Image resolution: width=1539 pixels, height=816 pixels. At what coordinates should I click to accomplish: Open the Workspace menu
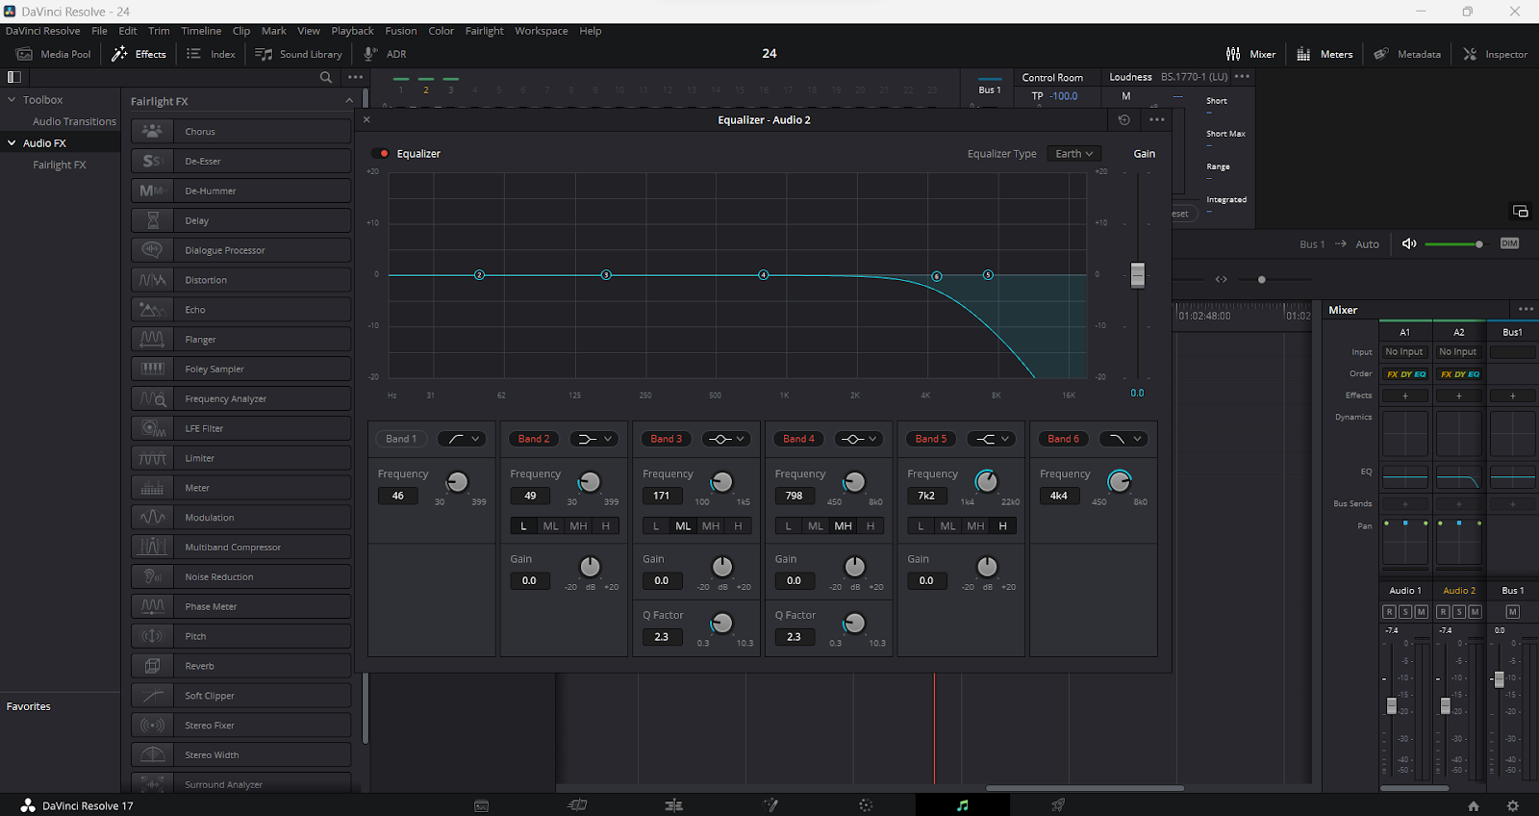541,31
